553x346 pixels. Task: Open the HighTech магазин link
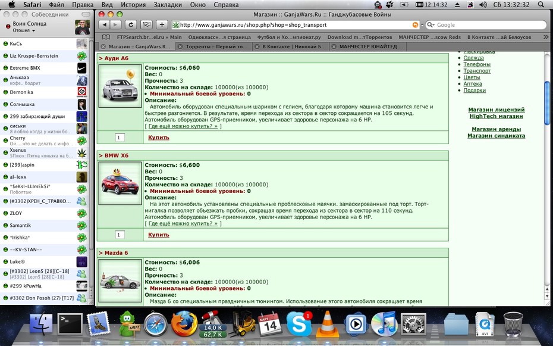[497, 116]
